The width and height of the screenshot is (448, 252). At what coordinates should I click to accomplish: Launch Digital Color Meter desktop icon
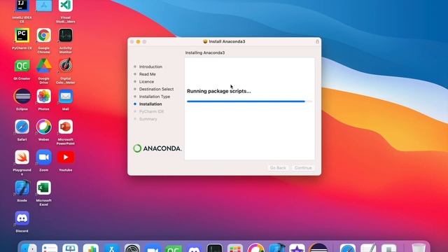pos(65,66)
